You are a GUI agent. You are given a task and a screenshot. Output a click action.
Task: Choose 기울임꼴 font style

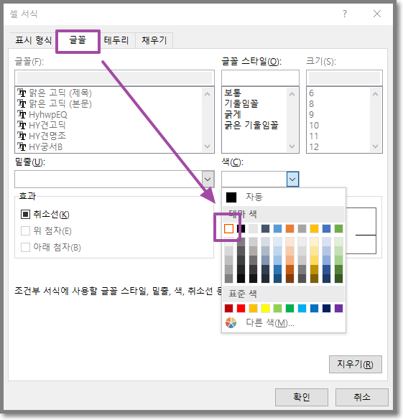click(x=241, y=104)
